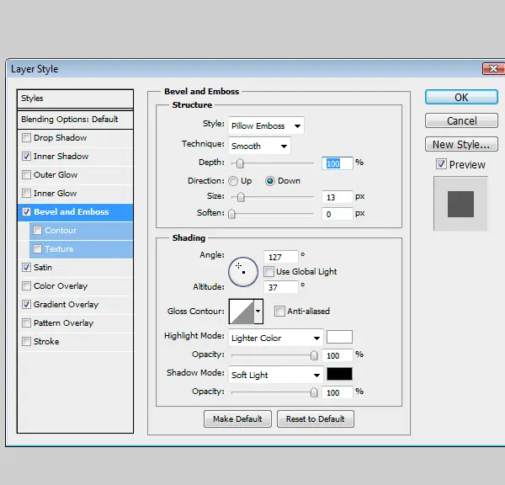Uncheck the Bevel and Emboss checkbox
The width and height of the screenshot is (505, 485).
click(26, 212)
